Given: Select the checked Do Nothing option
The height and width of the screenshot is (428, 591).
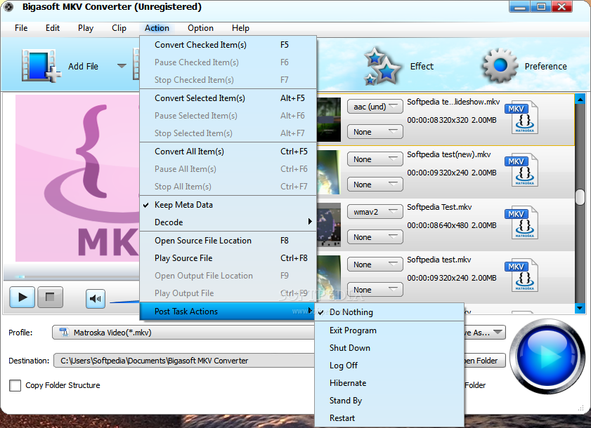Looking at the screenshot, I should 389,312.
